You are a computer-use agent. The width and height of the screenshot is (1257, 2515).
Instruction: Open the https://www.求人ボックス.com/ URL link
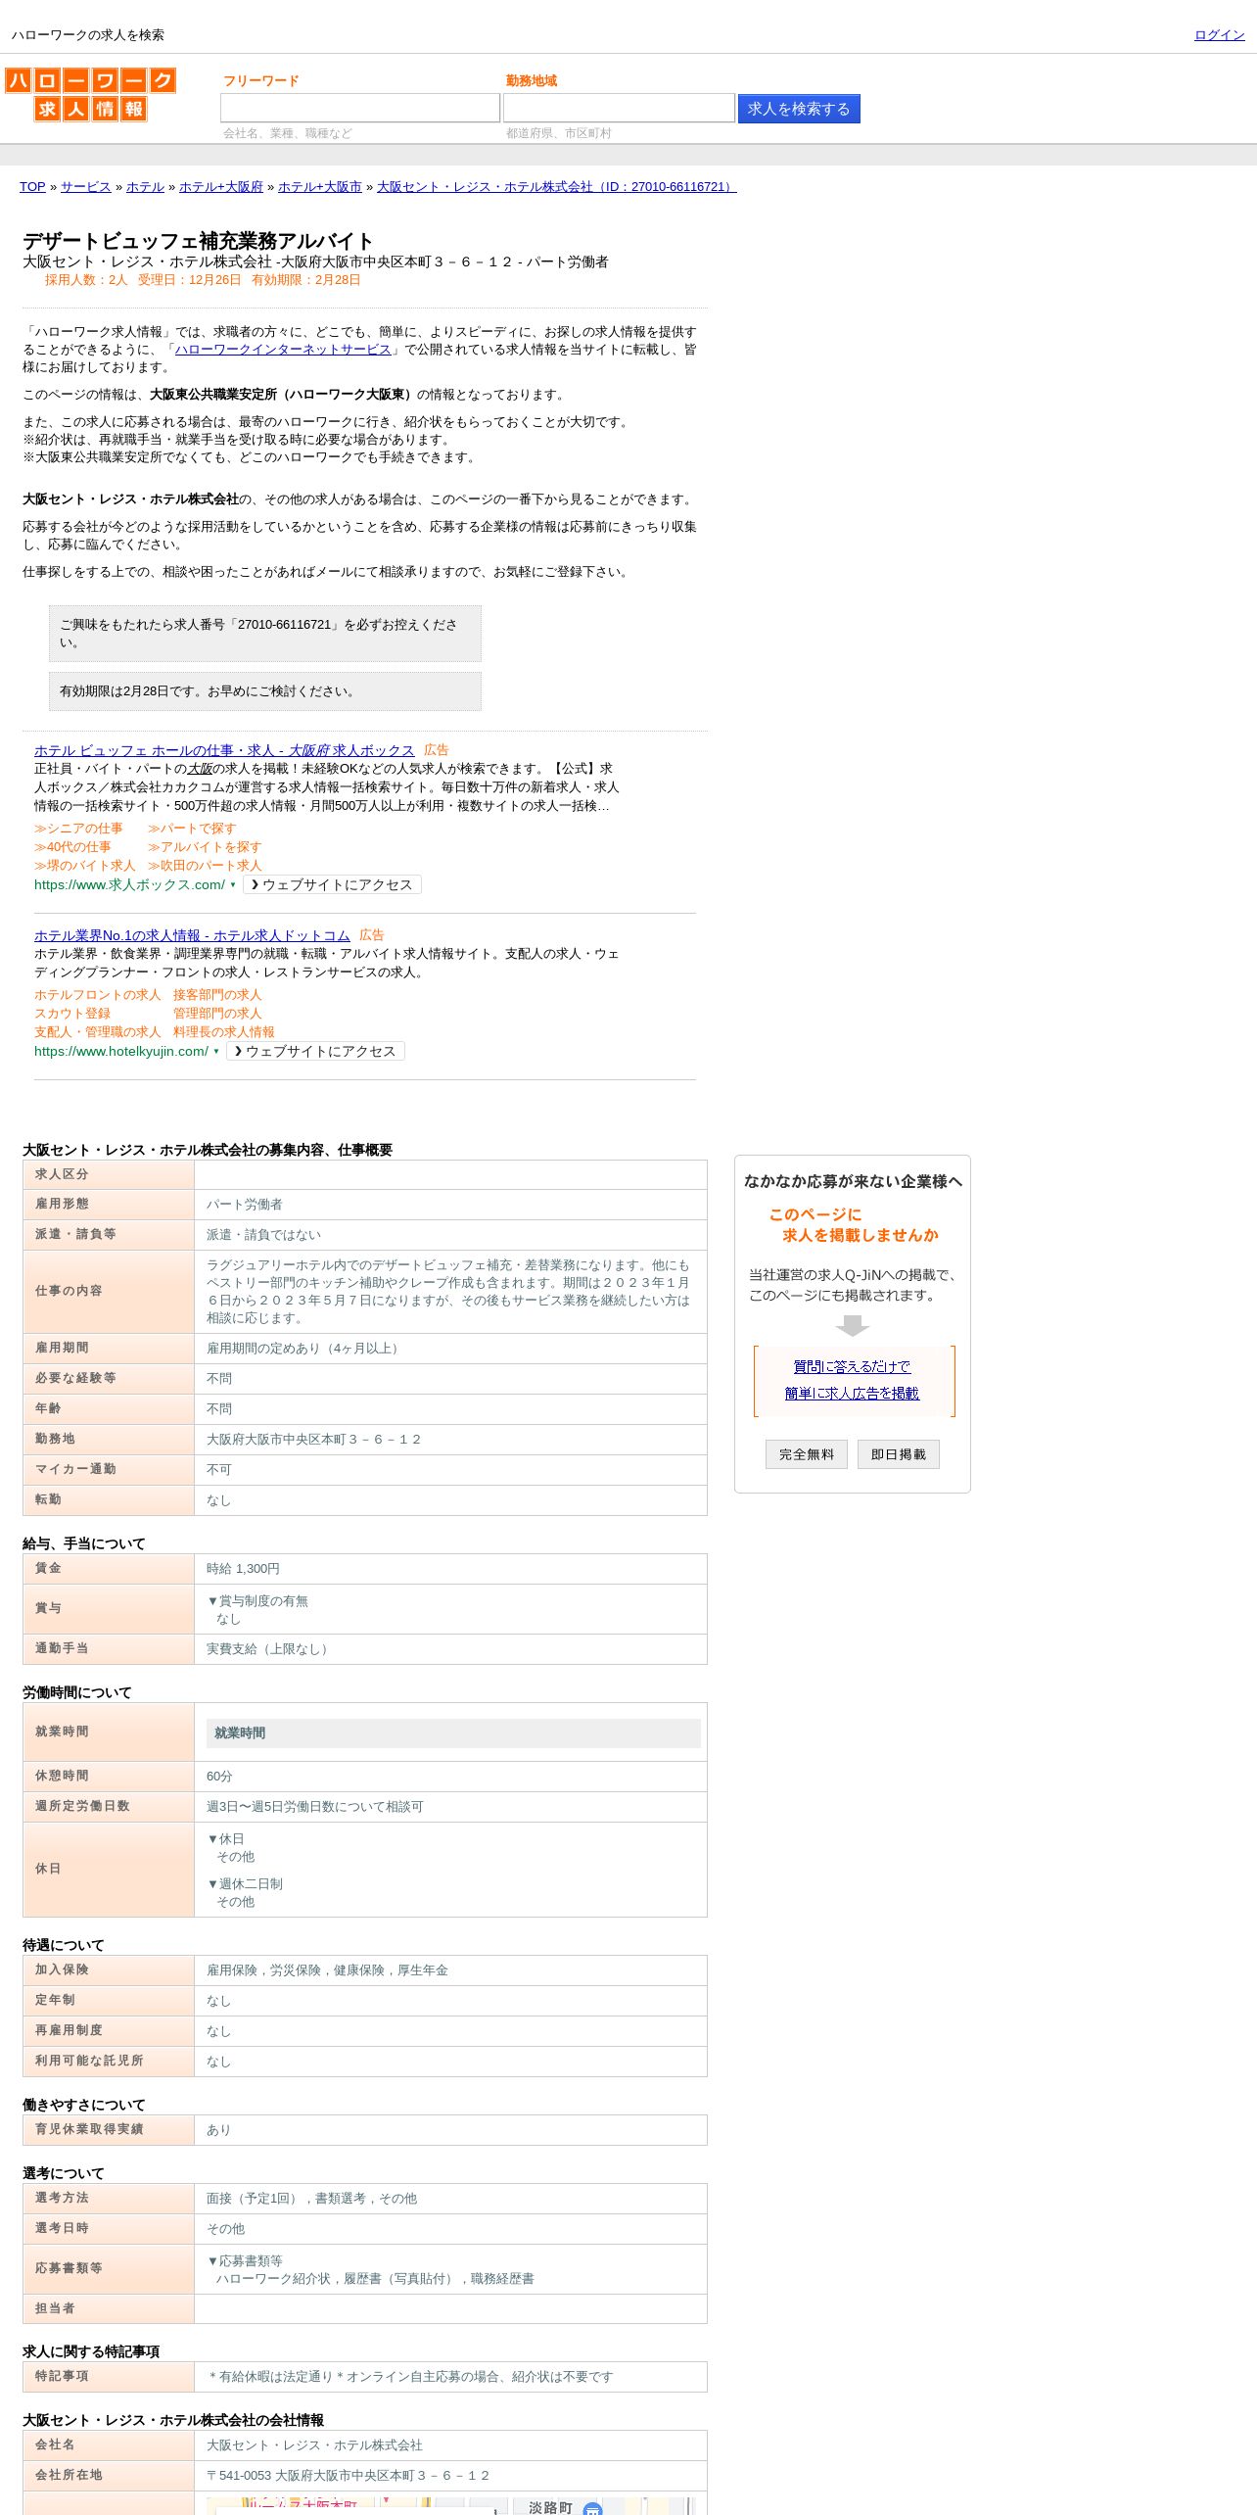tap(129, 885)
